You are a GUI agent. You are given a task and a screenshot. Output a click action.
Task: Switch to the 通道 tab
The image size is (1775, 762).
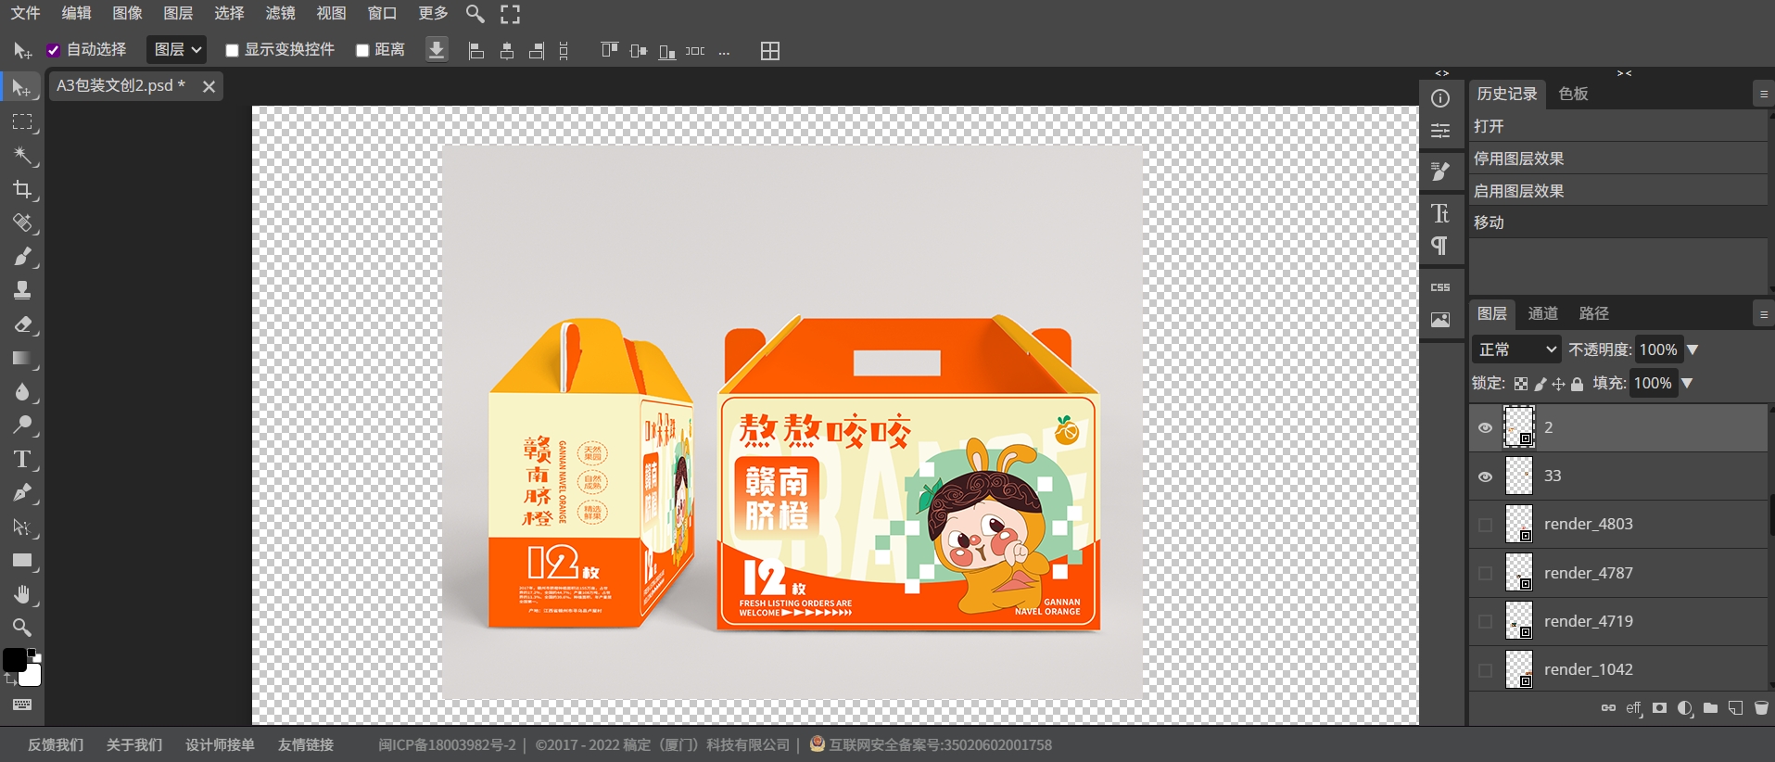point(1542,313)
